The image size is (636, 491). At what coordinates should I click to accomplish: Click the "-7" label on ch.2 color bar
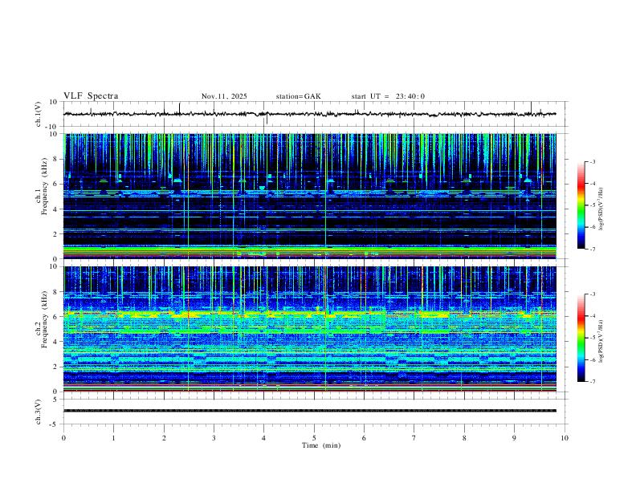pyautogui.click(x=592, y=381)
